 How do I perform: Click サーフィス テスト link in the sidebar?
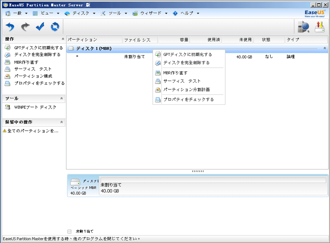click(x=33, y=69)
